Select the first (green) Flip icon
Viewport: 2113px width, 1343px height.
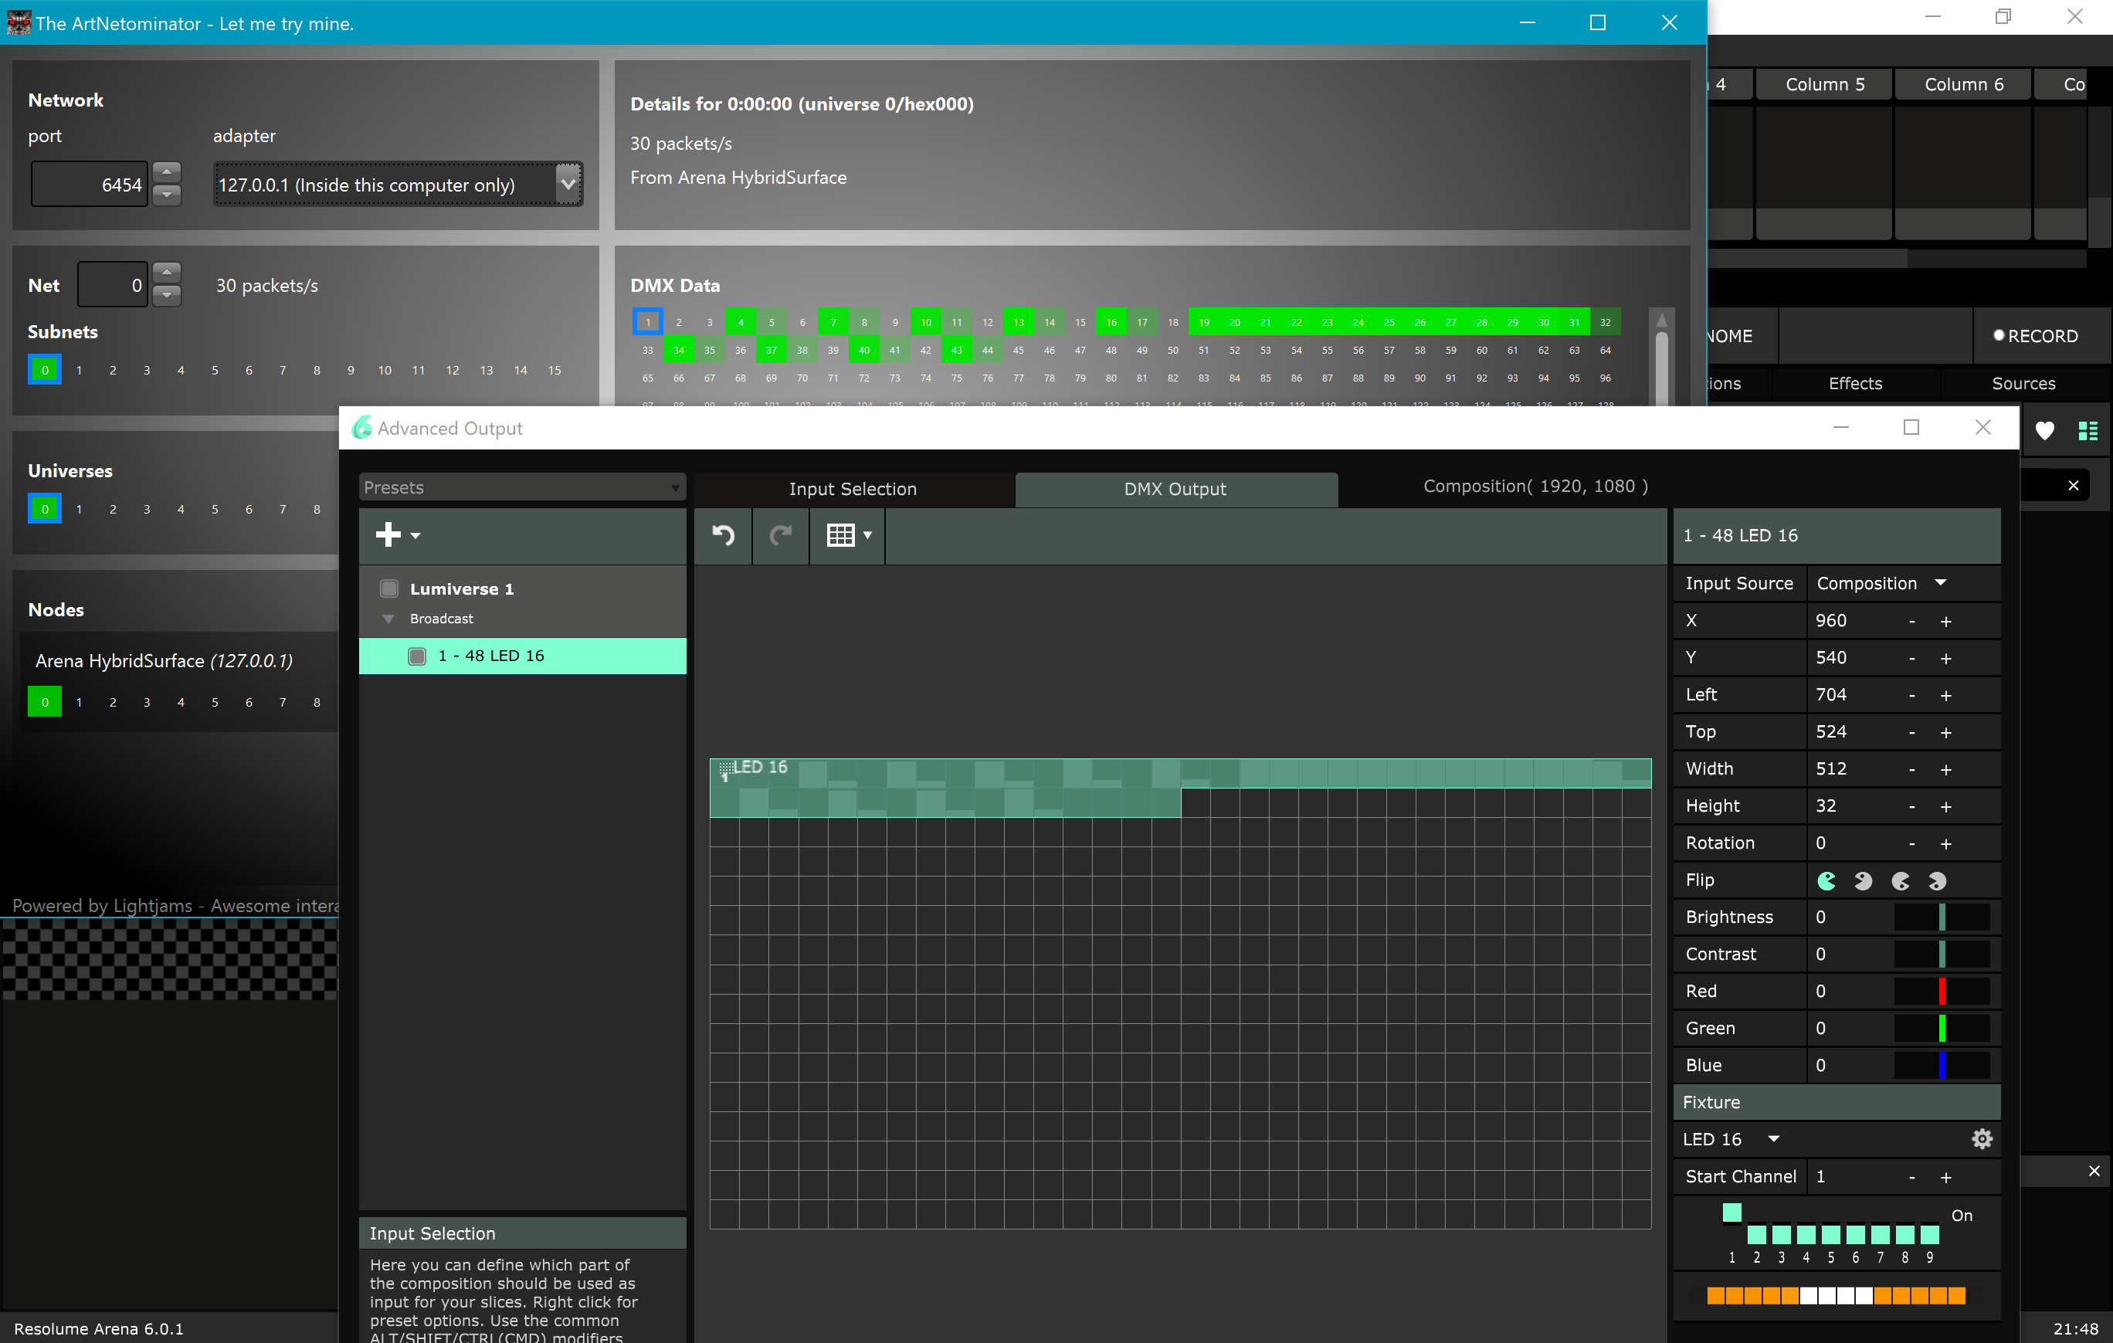tap(1827, 880)
